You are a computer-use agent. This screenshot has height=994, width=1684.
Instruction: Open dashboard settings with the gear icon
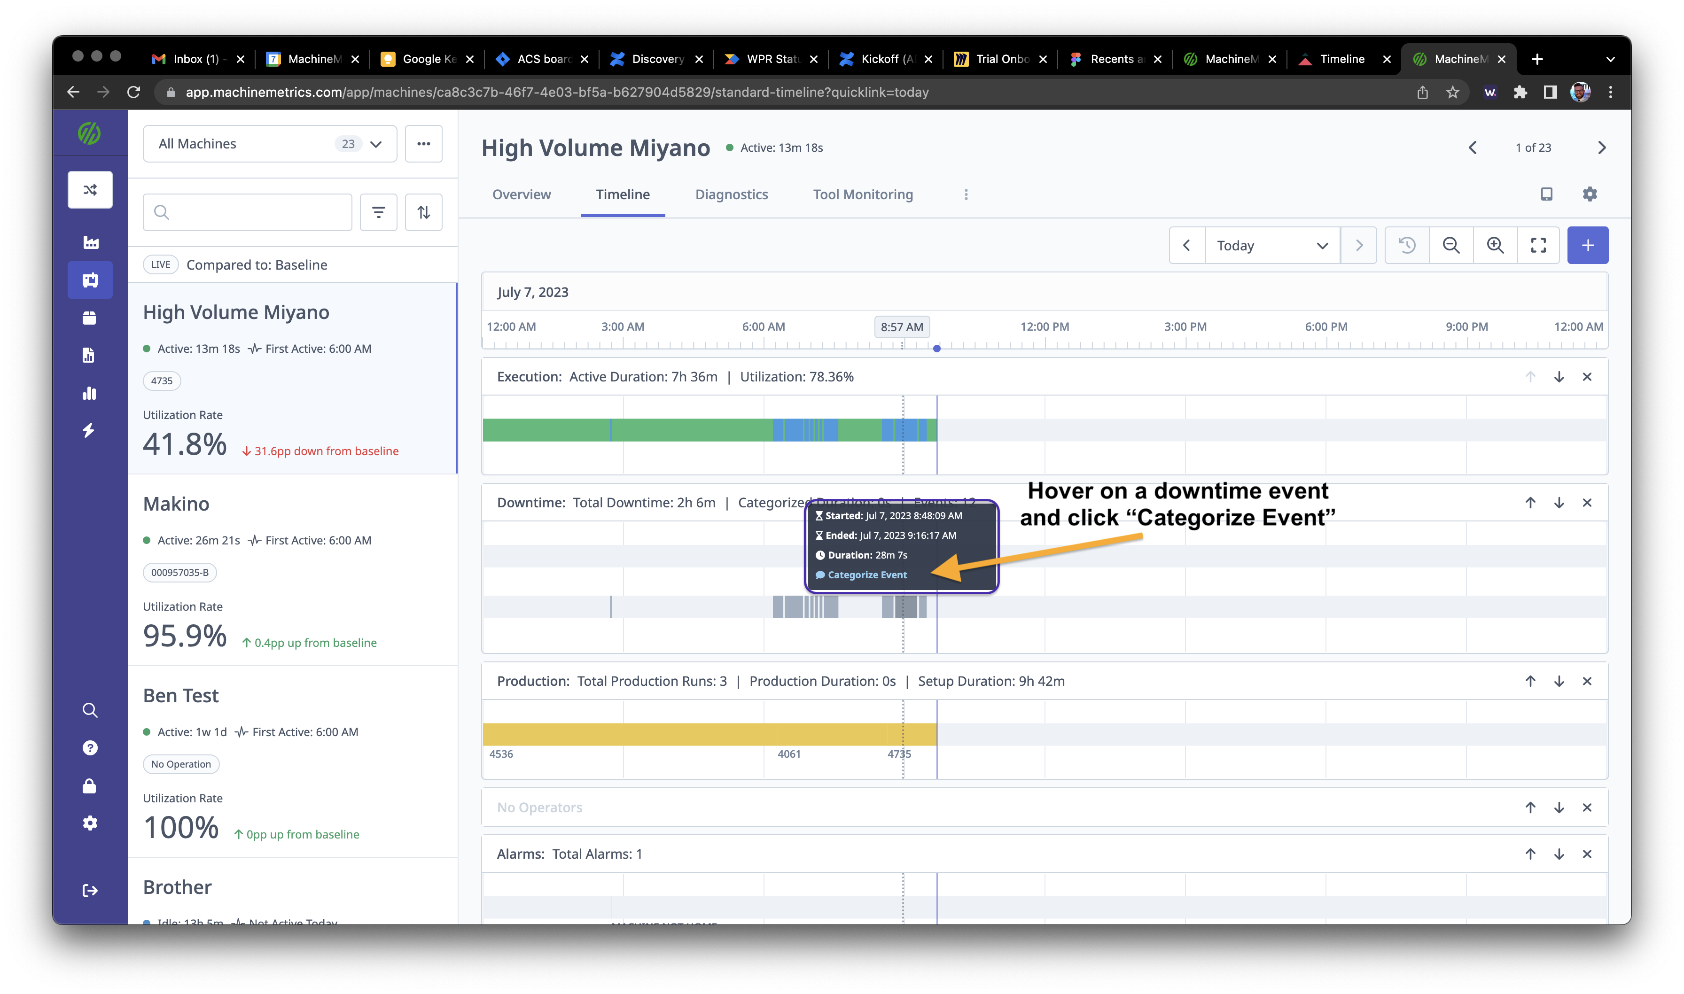(1589, 194)
